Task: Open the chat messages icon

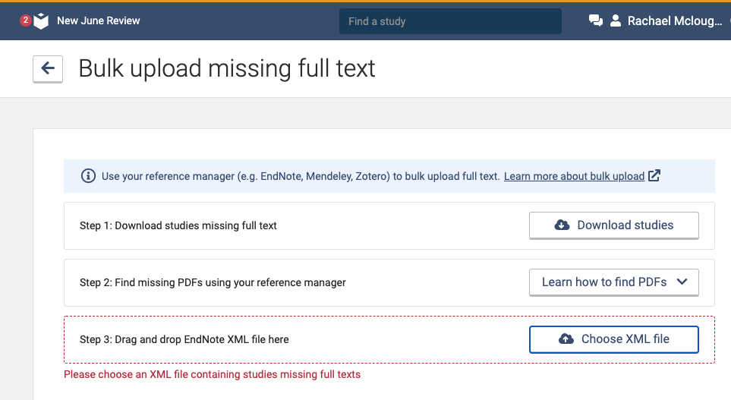Action: pos(596,21)
